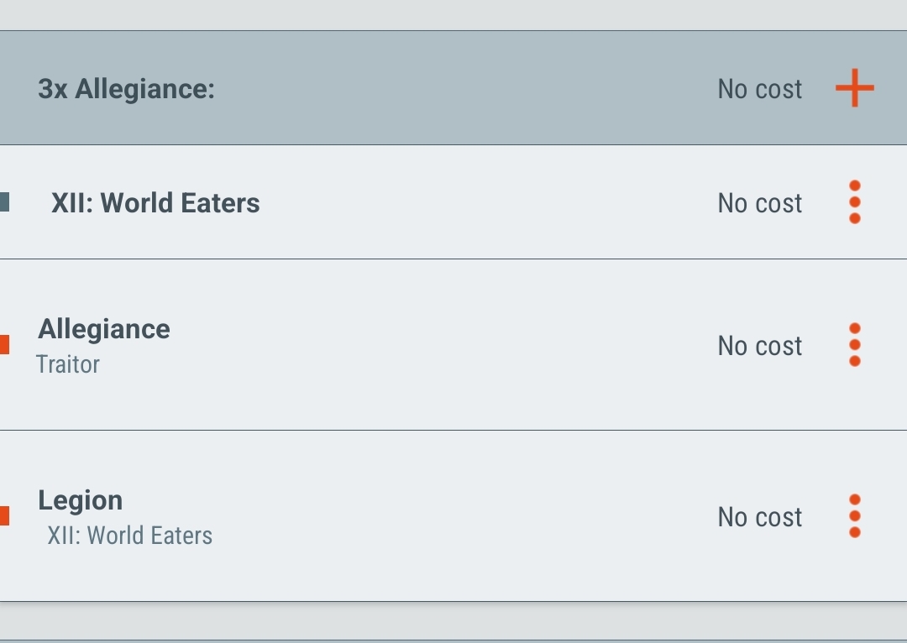Click the orange plus icon to add Allegiance

pos(855,88)
